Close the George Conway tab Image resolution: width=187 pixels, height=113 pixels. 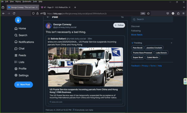point(37,7)
